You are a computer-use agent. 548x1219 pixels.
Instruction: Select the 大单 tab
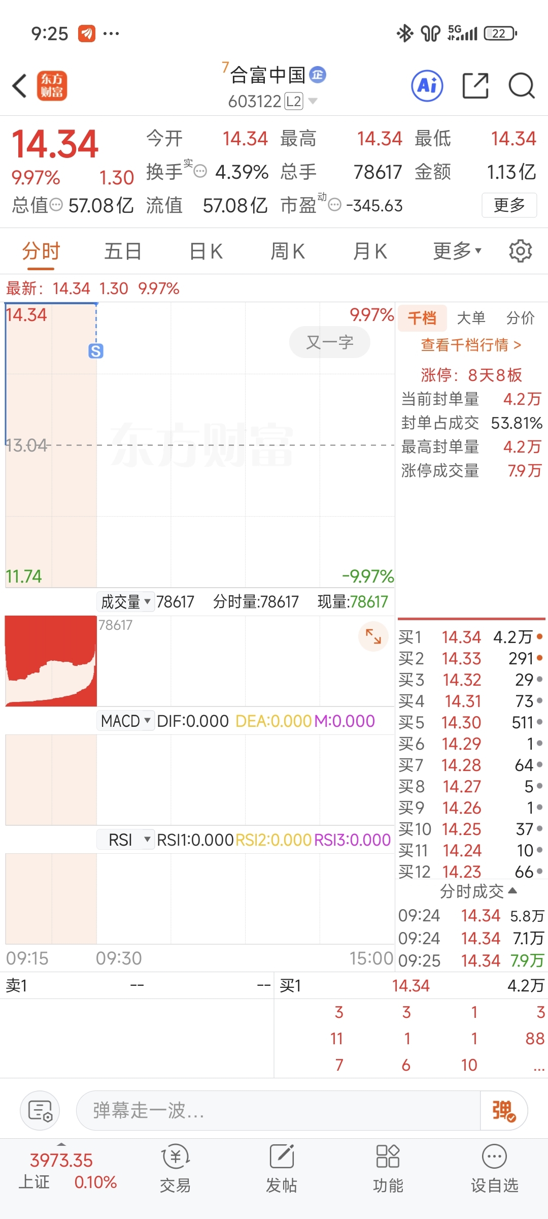click(471, 318)
